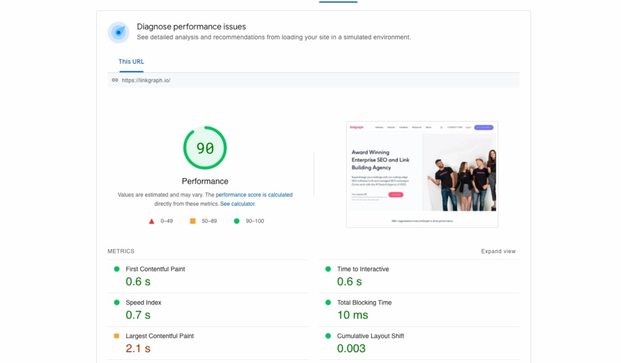The image size is (621, 363).
Task: Click the red triangle 0–49 legend icon
Action: pyautogui.click(x=151, y=221)
